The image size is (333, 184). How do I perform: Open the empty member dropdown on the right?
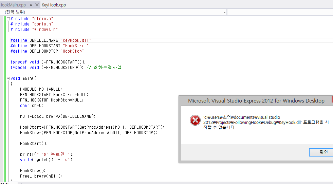pyautogui.click(x=280, y=12)
